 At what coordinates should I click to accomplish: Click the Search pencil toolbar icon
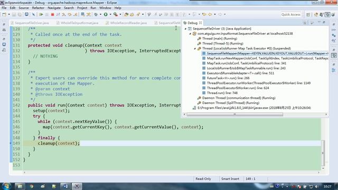point(138,14)
